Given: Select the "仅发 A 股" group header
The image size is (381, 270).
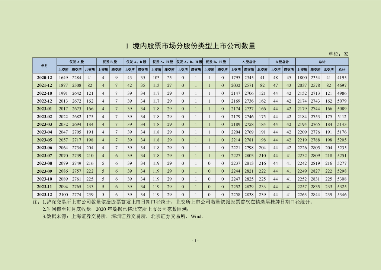Looking at the screenshot, I should (77, 62).
